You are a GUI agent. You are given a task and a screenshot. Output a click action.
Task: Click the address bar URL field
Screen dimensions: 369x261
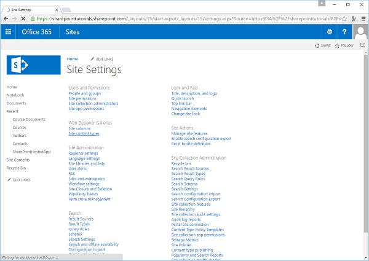pos(188,18)
